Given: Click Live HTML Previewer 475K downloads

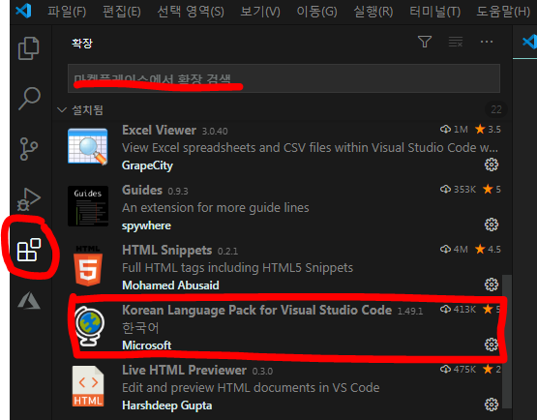Looking at the screenshot, I should pyautogui.click(x=459, y=369).
